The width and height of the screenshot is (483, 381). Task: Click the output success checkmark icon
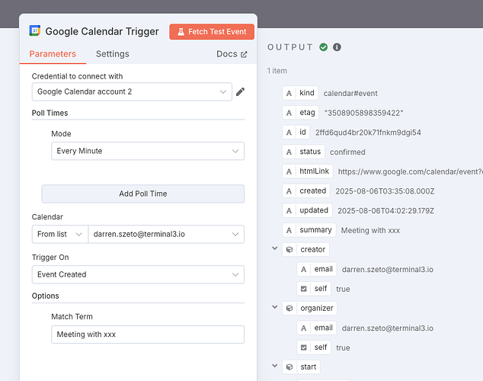pyautogui.click(x=324, y=47)
